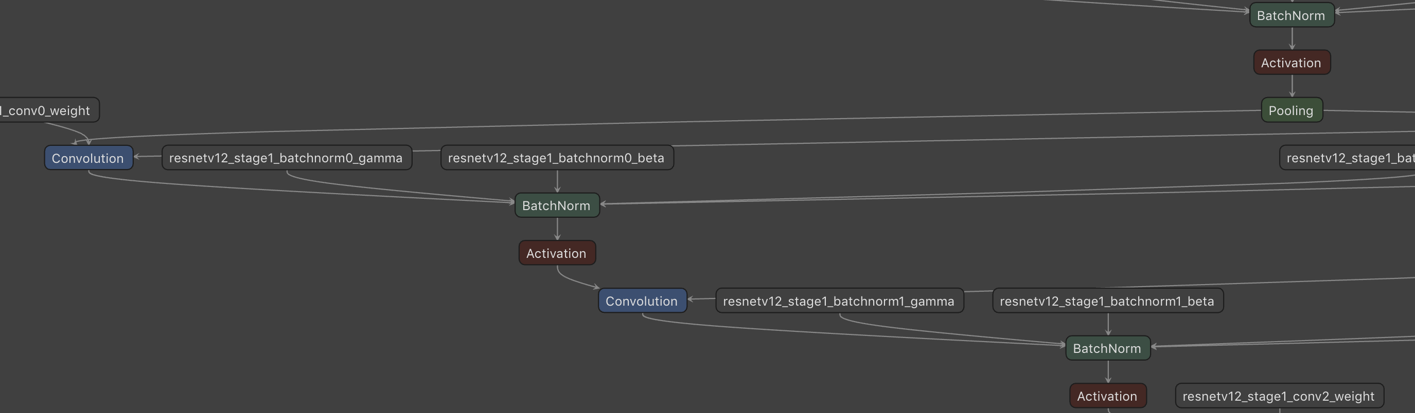Click the cut-off resnetv12_stage1_bat node at right edge
Screen dimensions: 1415x413
coord(1349,158)
